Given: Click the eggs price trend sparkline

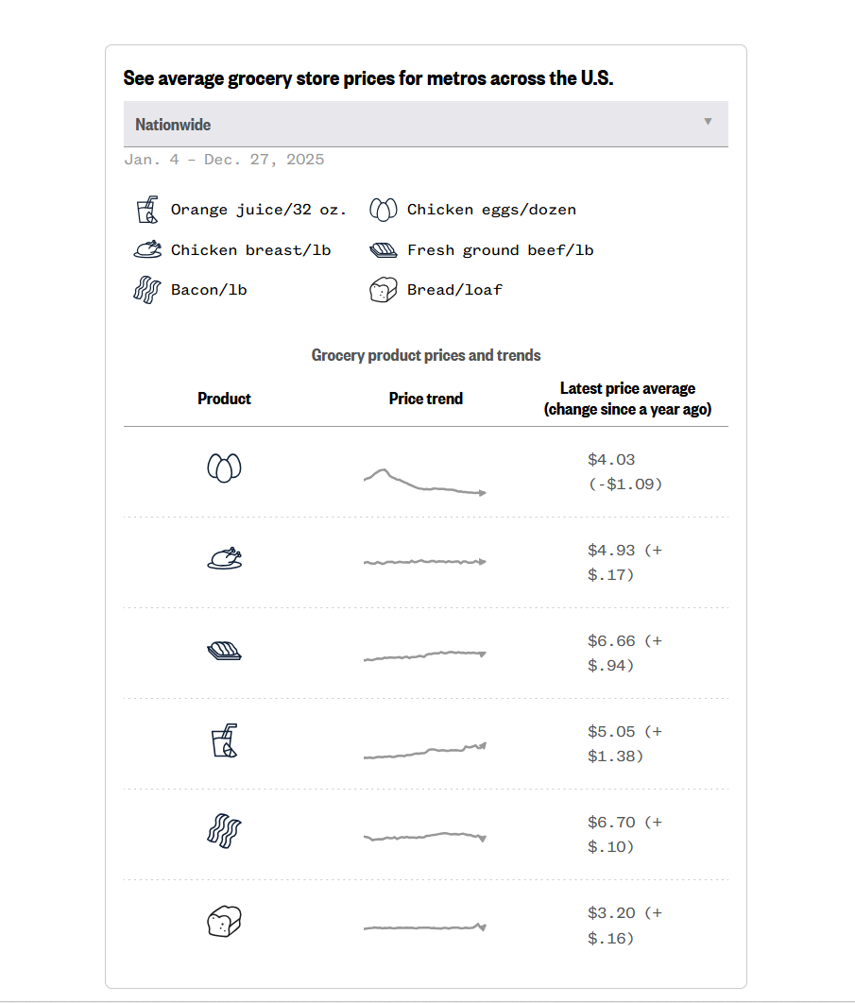Looking at the screenshot, I should [x=424, y=482].
